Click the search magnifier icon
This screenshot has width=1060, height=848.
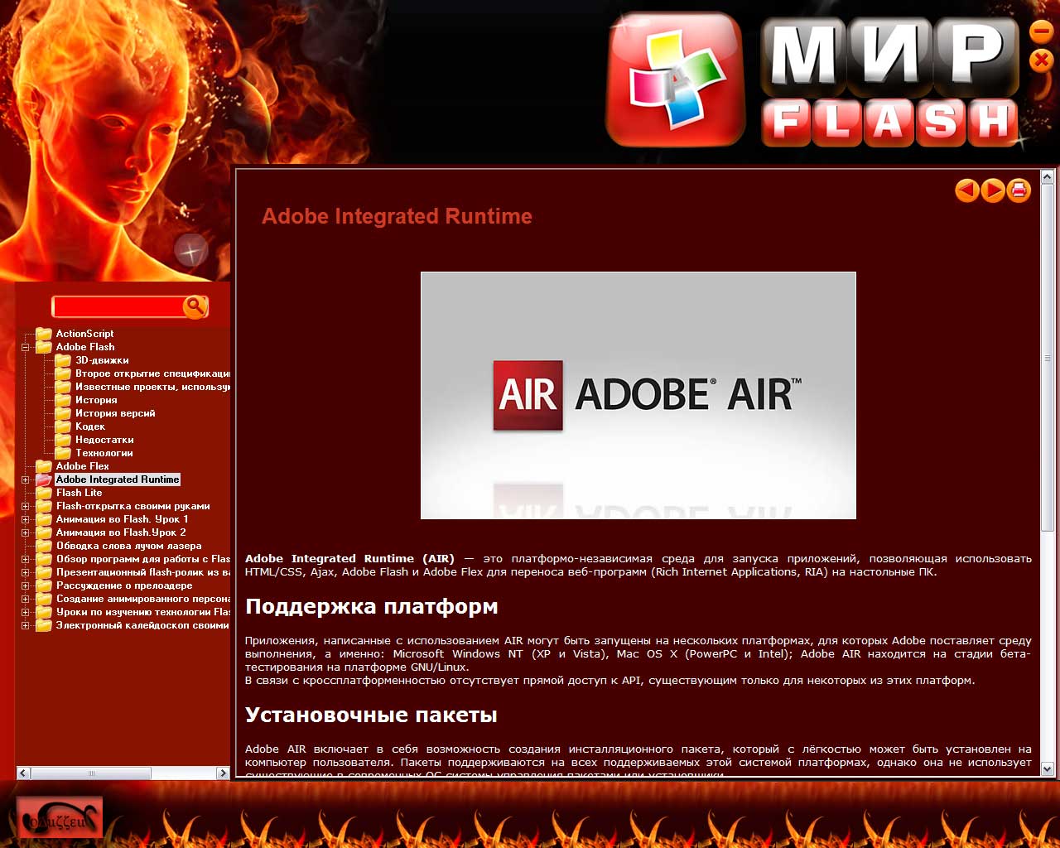(195, 306)
